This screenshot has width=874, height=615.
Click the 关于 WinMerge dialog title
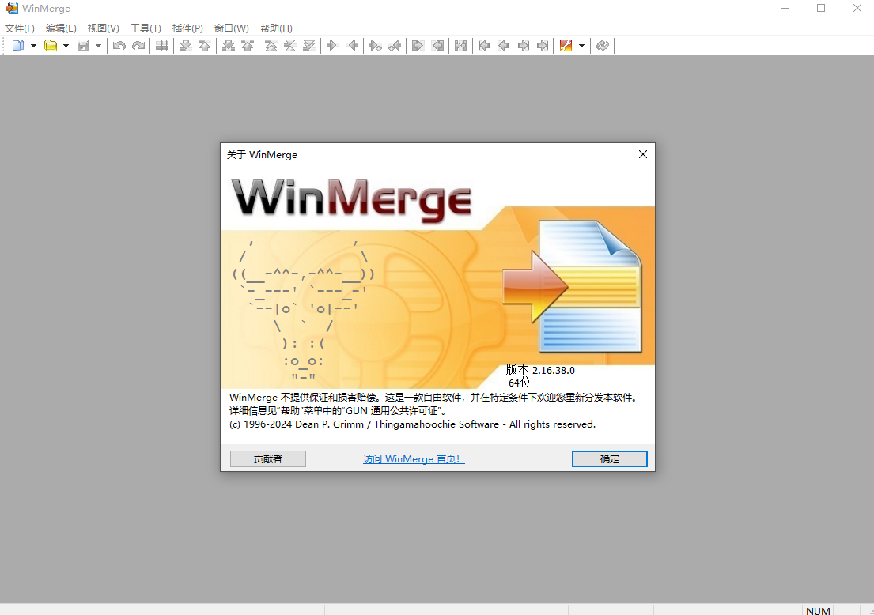point(262,155)
